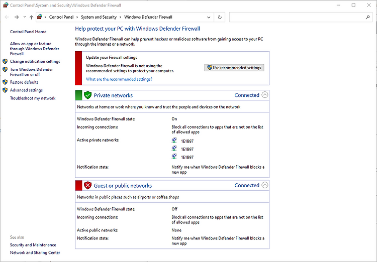This screenshot has width=377, height=262.
Task: Click private Firewall state value On
Action: tap(174, 119)
